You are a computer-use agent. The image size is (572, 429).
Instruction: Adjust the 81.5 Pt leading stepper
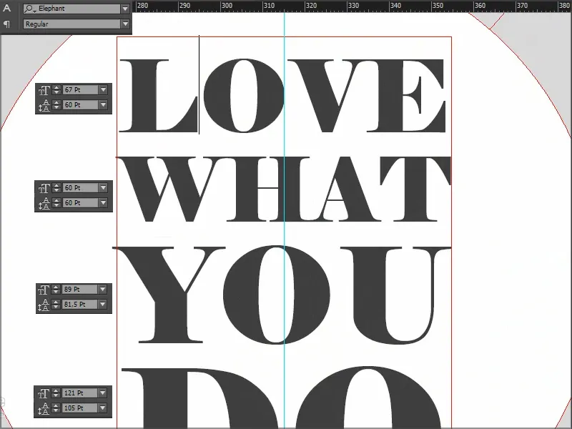(56, 305)
